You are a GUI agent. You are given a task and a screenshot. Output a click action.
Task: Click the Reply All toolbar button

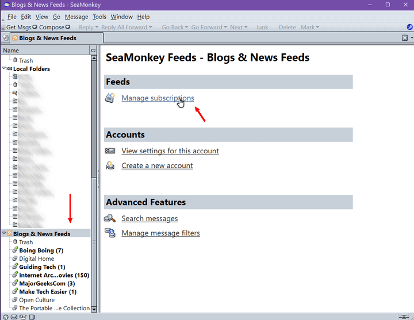tap(113, 27)
